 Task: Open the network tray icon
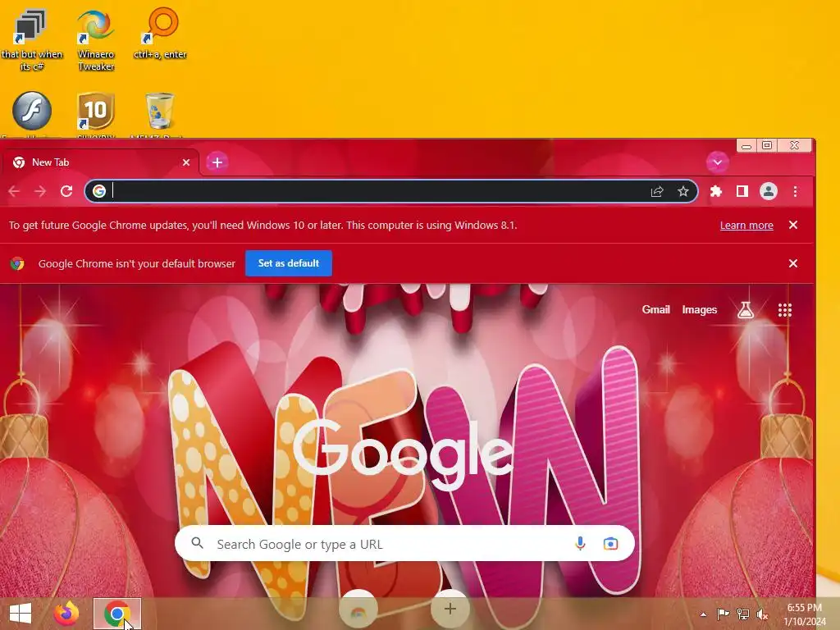742,614
